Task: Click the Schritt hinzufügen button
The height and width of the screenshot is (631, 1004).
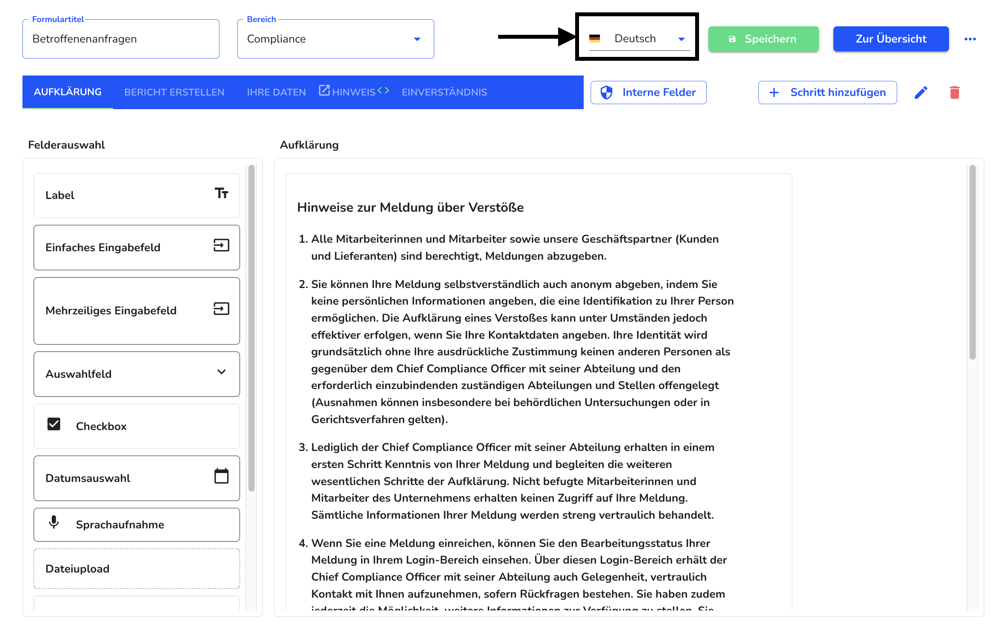Action: click(827, 92)
